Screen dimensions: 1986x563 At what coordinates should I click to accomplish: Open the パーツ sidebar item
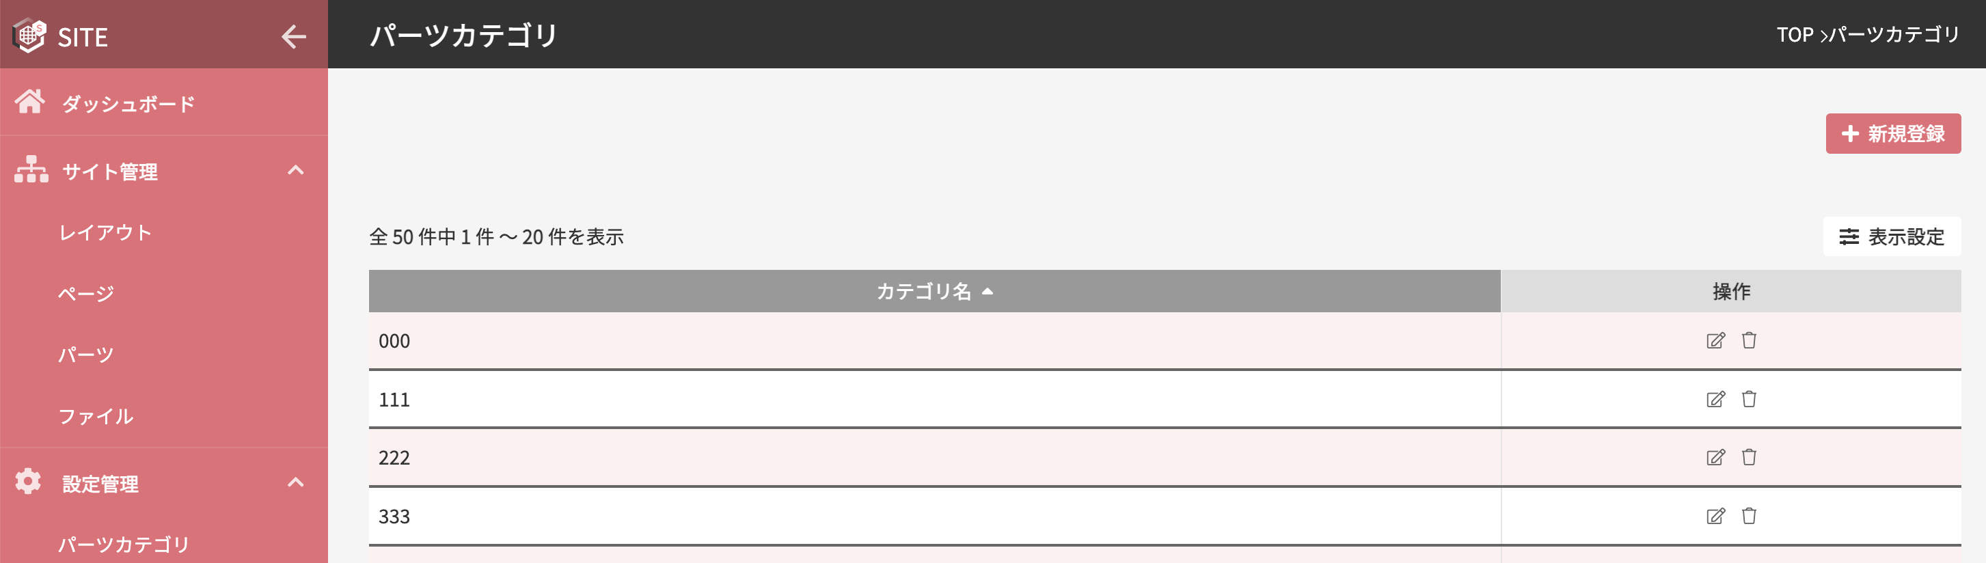click(86, 355)
